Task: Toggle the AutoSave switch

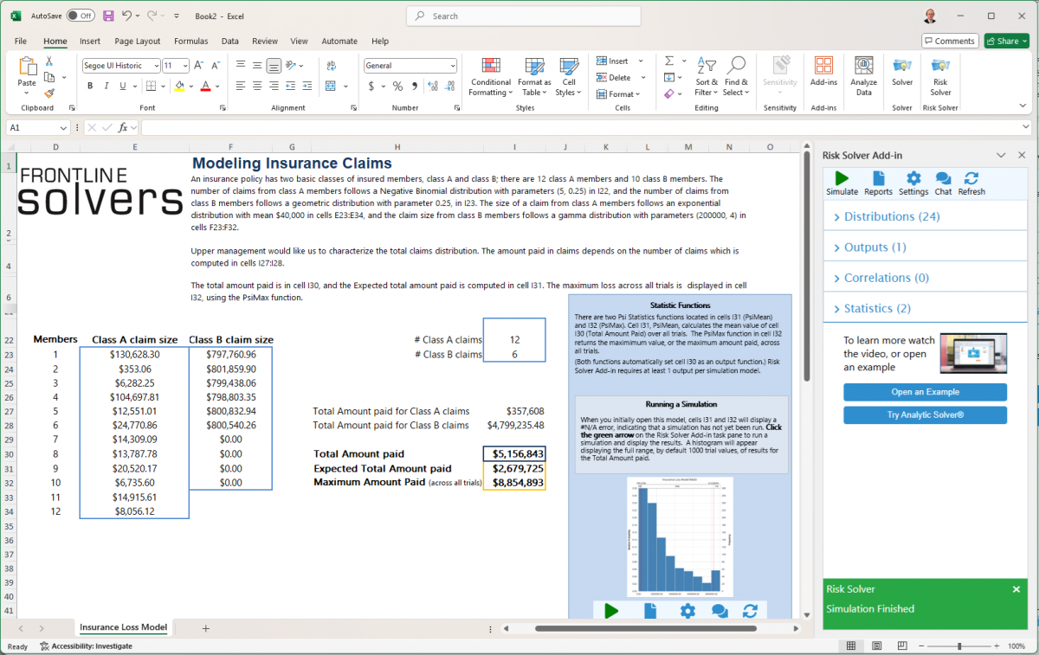Action: [81, 16]
